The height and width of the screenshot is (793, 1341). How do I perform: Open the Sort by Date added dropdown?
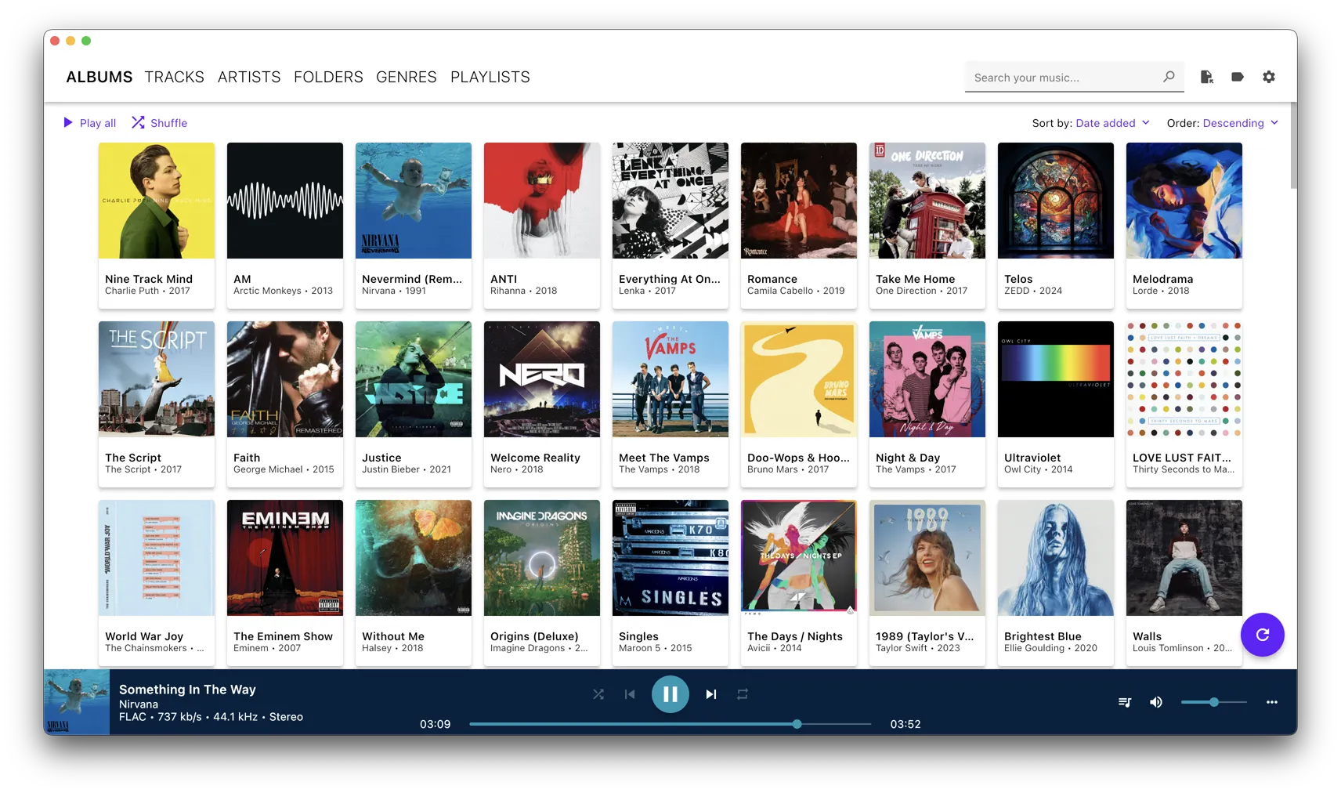coord(1111,123)
